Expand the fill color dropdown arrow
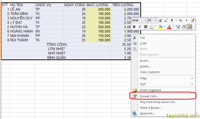Viewport: 200px width, 119px height. point(165,27)
